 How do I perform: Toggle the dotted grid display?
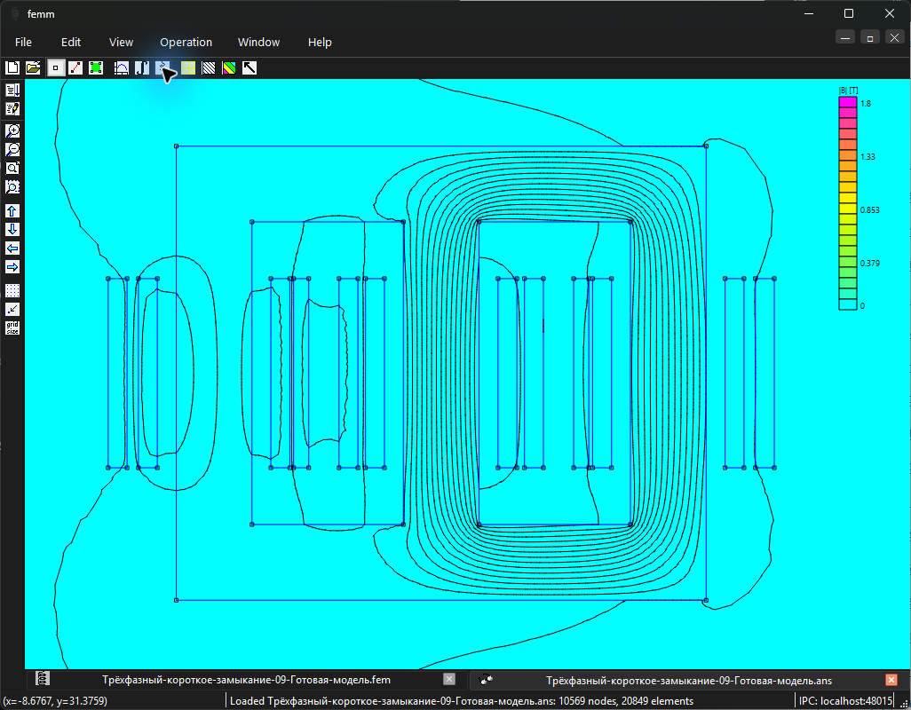12,290
